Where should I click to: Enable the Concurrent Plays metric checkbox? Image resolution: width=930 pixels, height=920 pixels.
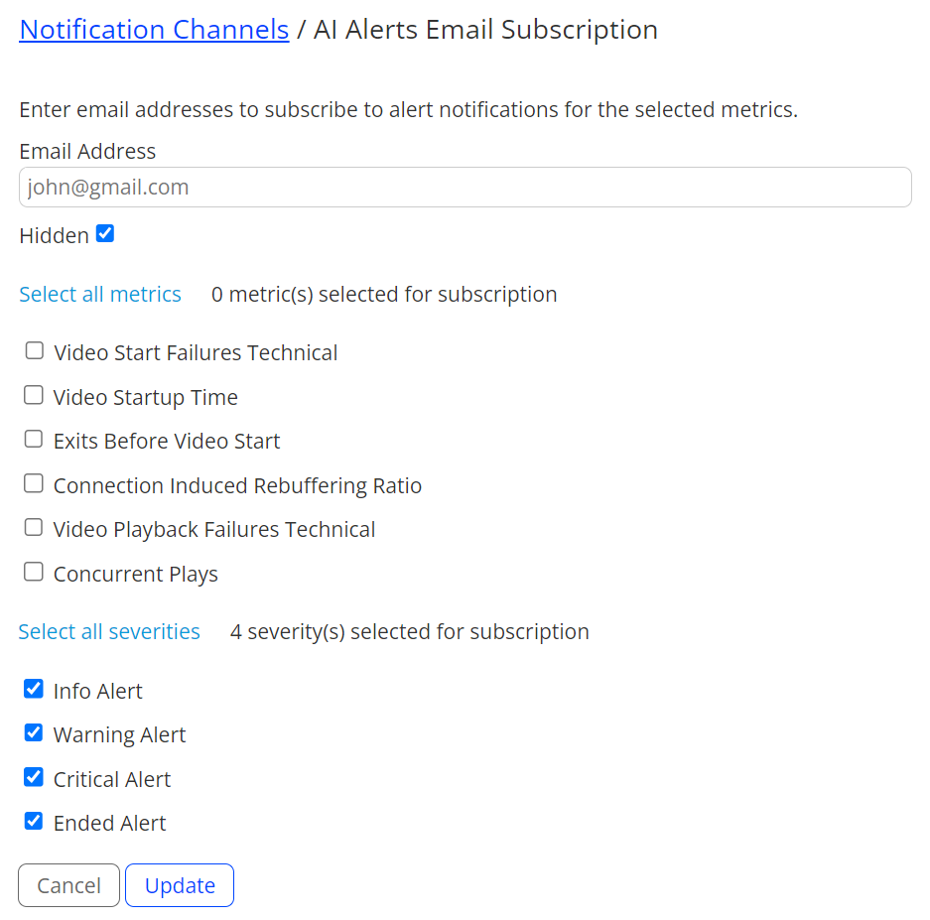click(x=33, y=572)
